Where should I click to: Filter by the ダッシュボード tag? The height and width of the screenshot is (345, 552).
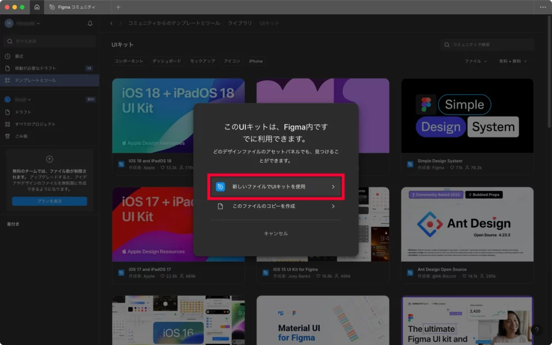(166, 61)
